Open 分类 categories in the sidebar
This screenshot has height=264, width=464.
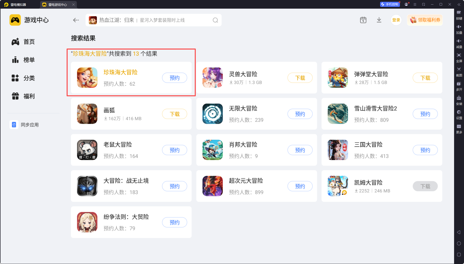click(23, 78)
